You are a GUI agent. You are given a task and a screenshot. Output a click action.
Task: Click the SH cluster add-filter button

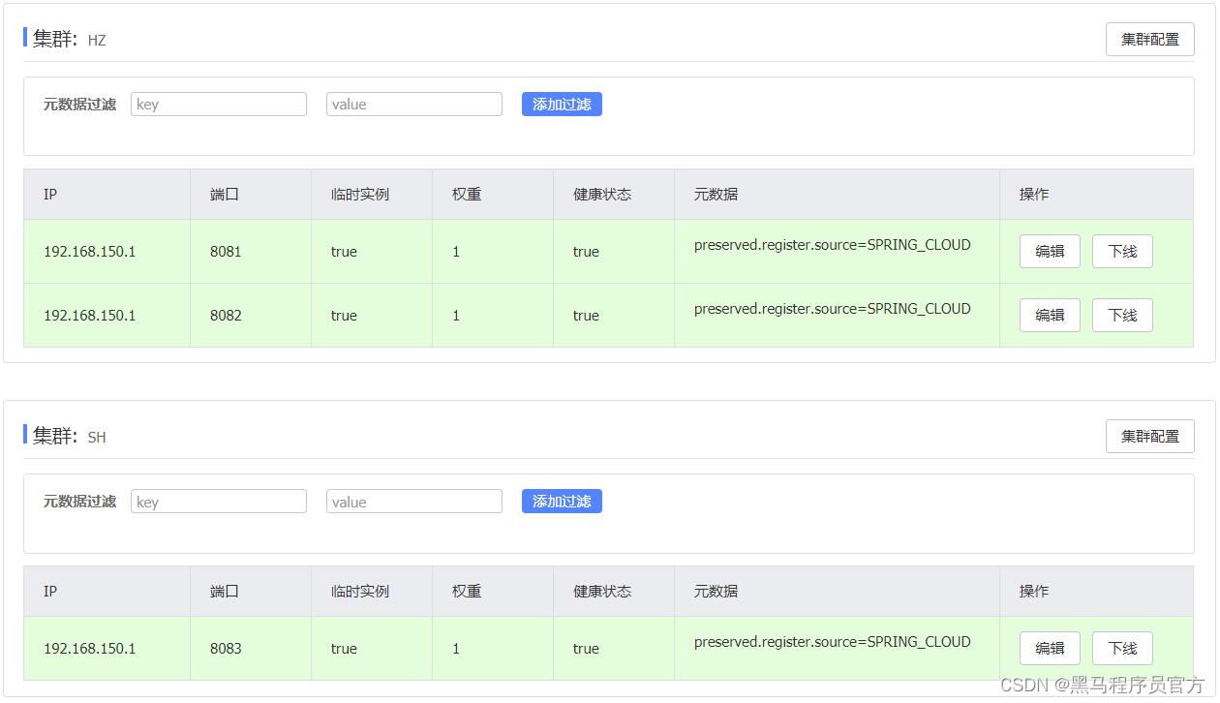[562, 502]
